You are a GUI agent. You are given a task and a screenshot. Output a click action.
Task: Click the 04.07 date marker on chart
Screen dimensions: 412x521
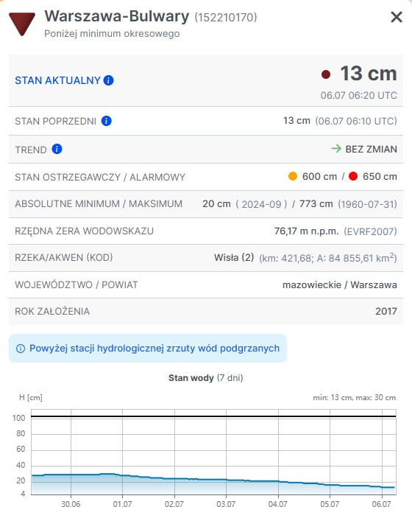(x=277, y=504)
